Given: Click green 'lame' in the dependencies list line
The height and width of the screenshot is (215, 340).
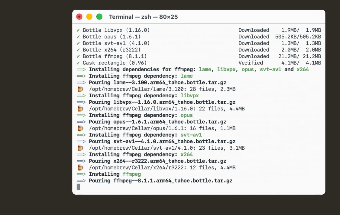Looking at the screenshot, I should 205,69.
